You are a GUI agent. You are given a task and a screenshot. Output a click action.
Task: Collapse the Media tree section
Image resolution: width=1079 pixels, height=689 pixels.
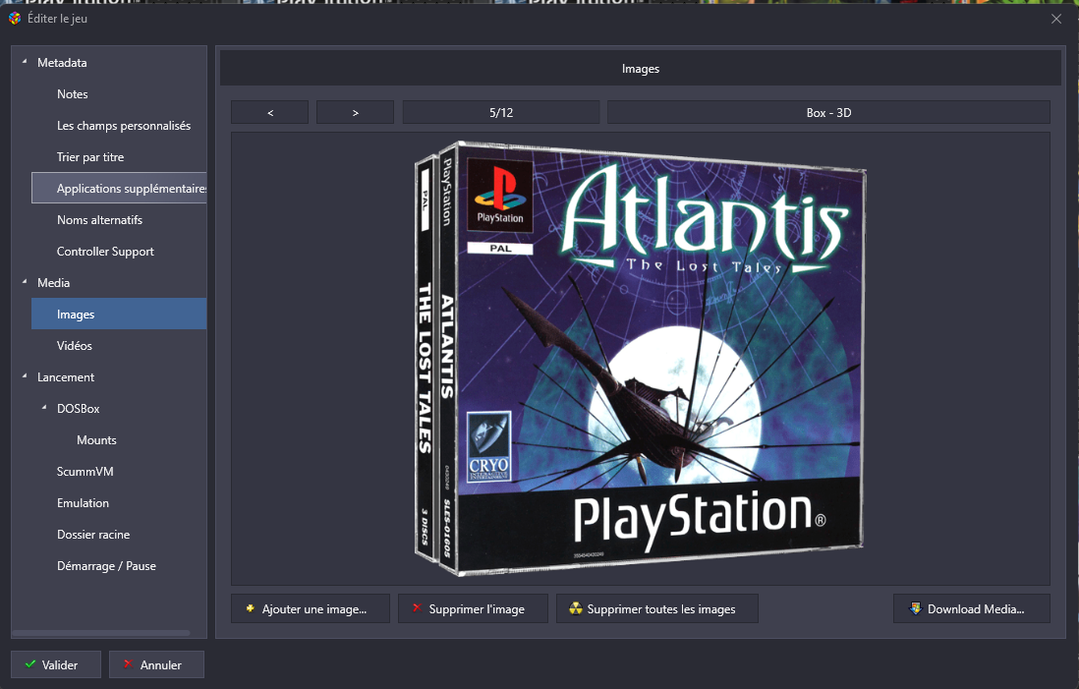tap(25, 282)
